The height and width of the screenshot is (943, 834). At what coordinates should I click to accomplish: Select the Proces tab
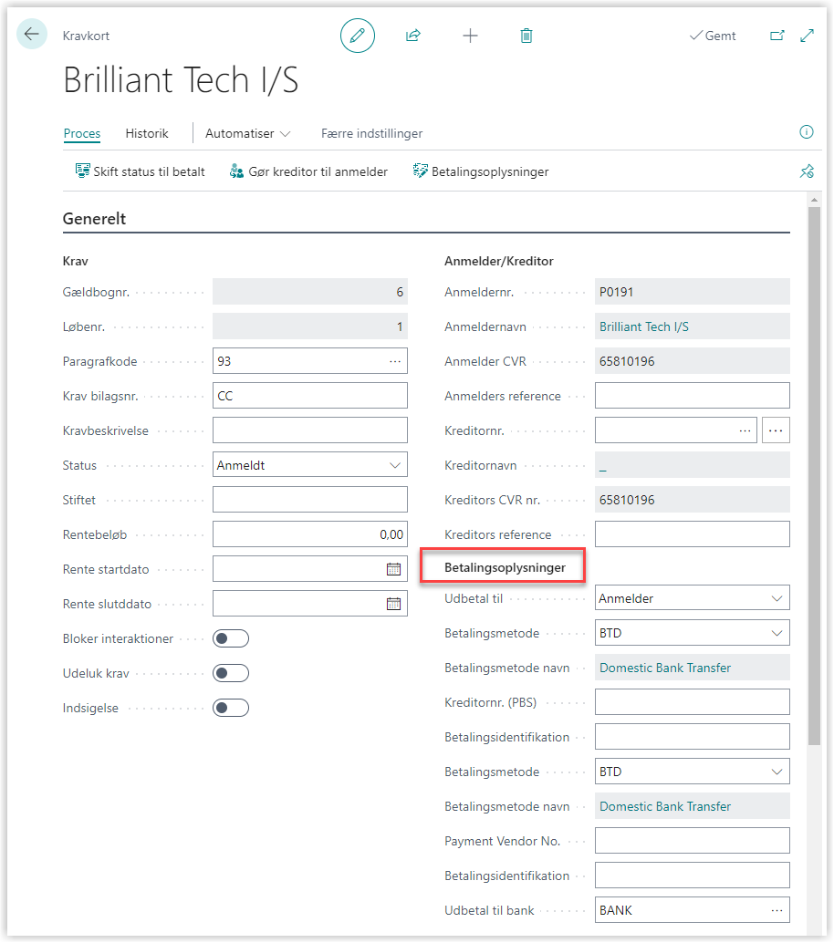click(82, 133)
